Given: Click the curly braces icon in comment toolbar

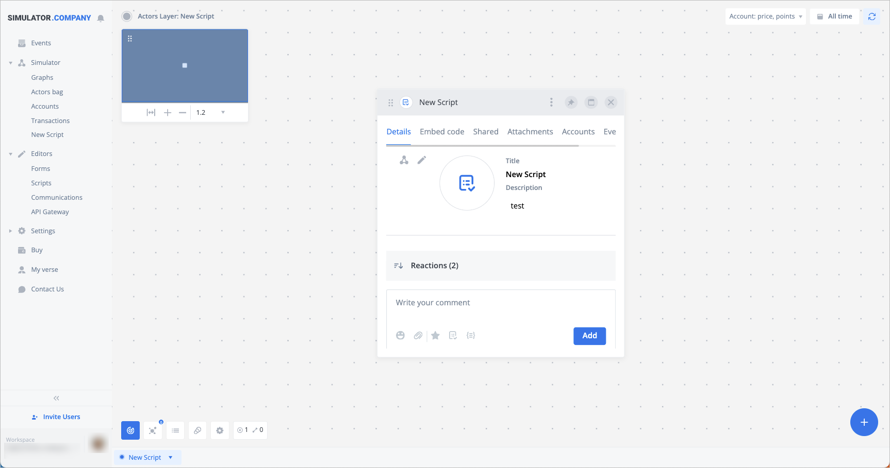Looking at the screenshot, I should (471, 336).
